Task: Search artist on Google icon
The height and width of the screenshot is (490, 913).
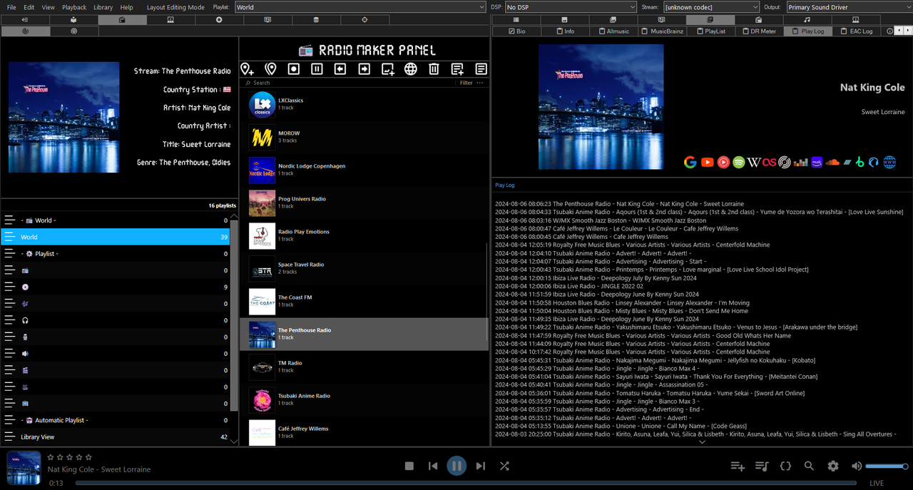Action: click(x=690, y=163)
